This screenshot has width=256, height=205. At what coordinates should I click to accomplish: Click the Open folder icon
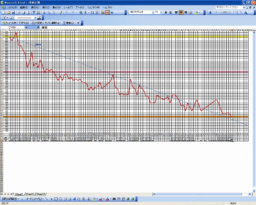pos(9,12)
